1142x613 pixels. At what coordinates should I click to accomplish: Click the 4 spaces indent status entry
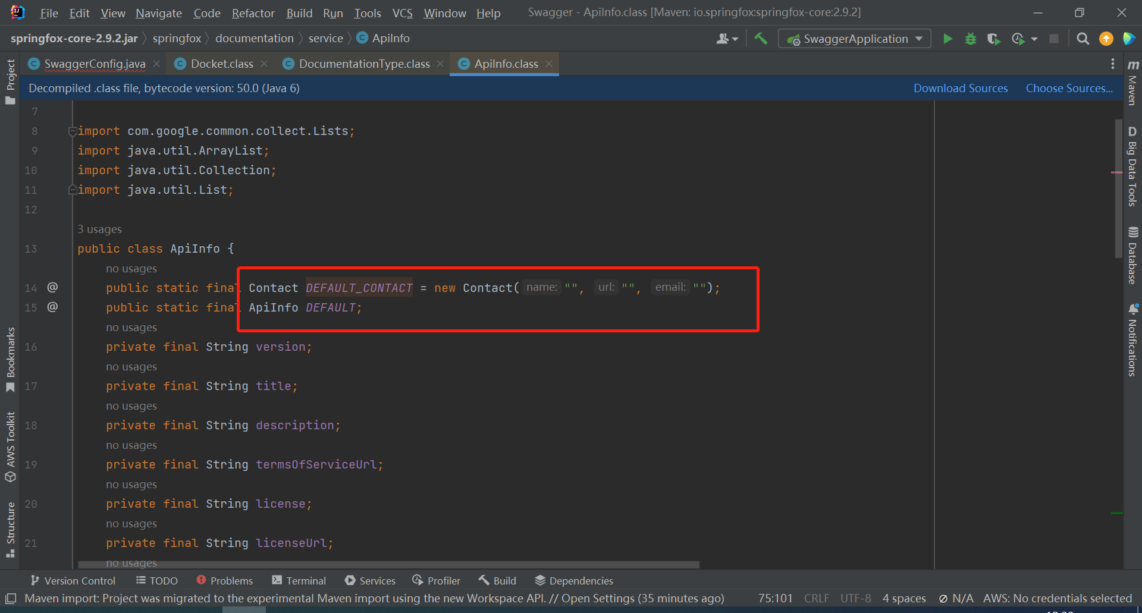tap(904, 598)
